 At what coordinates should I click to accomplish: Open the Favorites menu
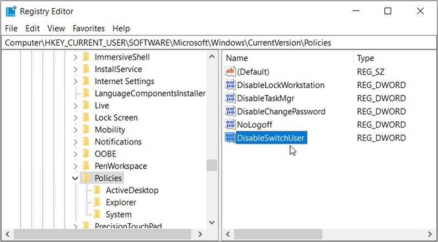tap(88, 28)
